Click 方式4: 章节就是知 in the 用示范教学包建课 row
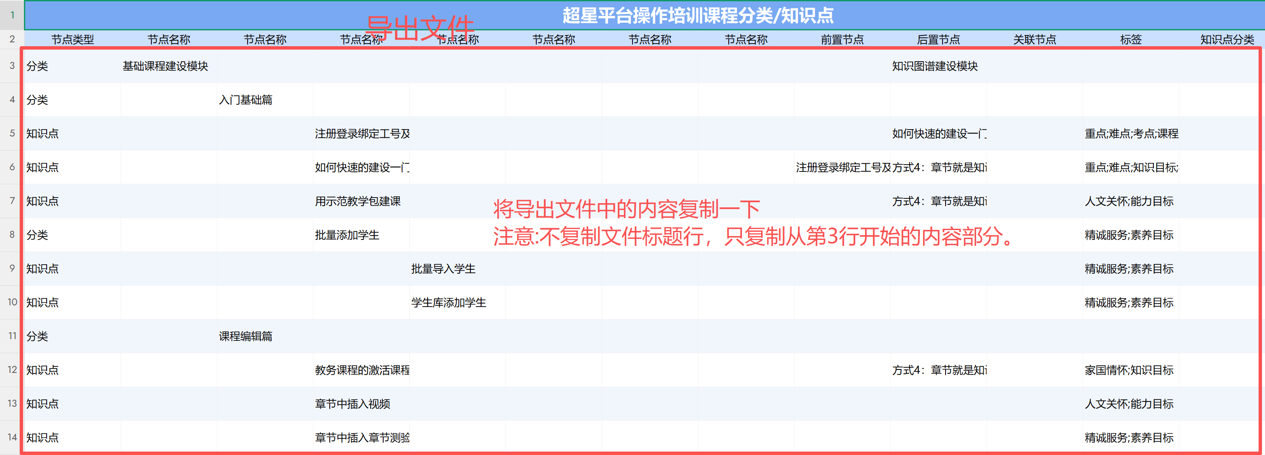Image resolution: width=1265 pixels, height=455 pixels. tap(940, 201)
